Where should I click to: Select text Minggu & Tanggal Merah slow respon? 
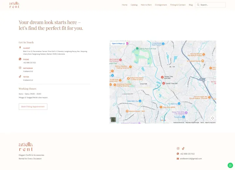click(x=33, y=98)
